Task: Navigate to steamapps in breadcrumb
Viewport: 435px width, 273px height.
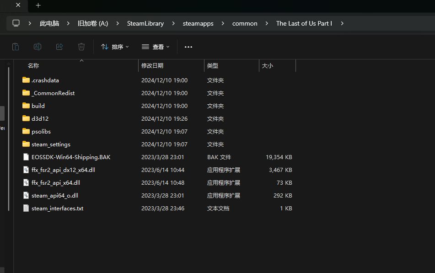Action: [198, 23]
